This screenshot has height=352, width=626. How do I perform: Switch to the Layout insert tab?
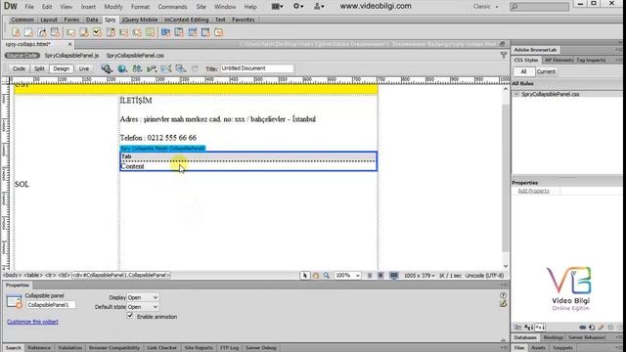coord(49,20)
